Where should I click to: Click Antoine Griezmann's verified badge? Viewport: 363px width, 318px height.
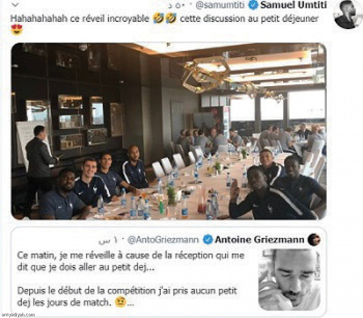[x=208, y=240]
